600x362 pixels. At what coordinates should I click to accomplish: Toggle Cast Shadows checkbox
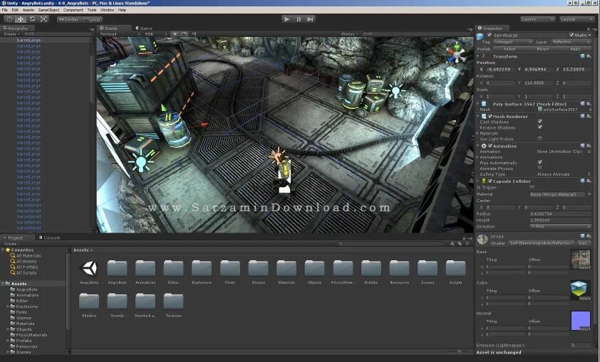point(539,122)
